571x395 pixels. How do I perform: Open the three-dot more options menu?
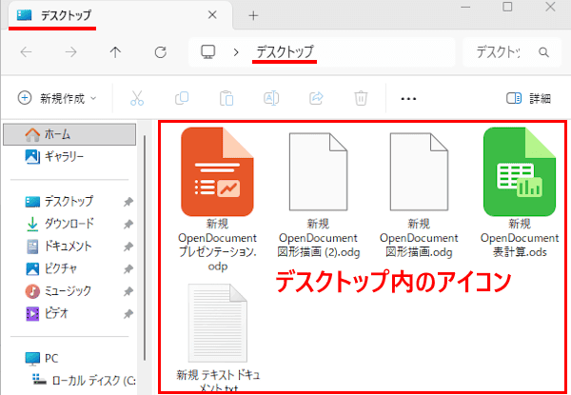point(408,99)
